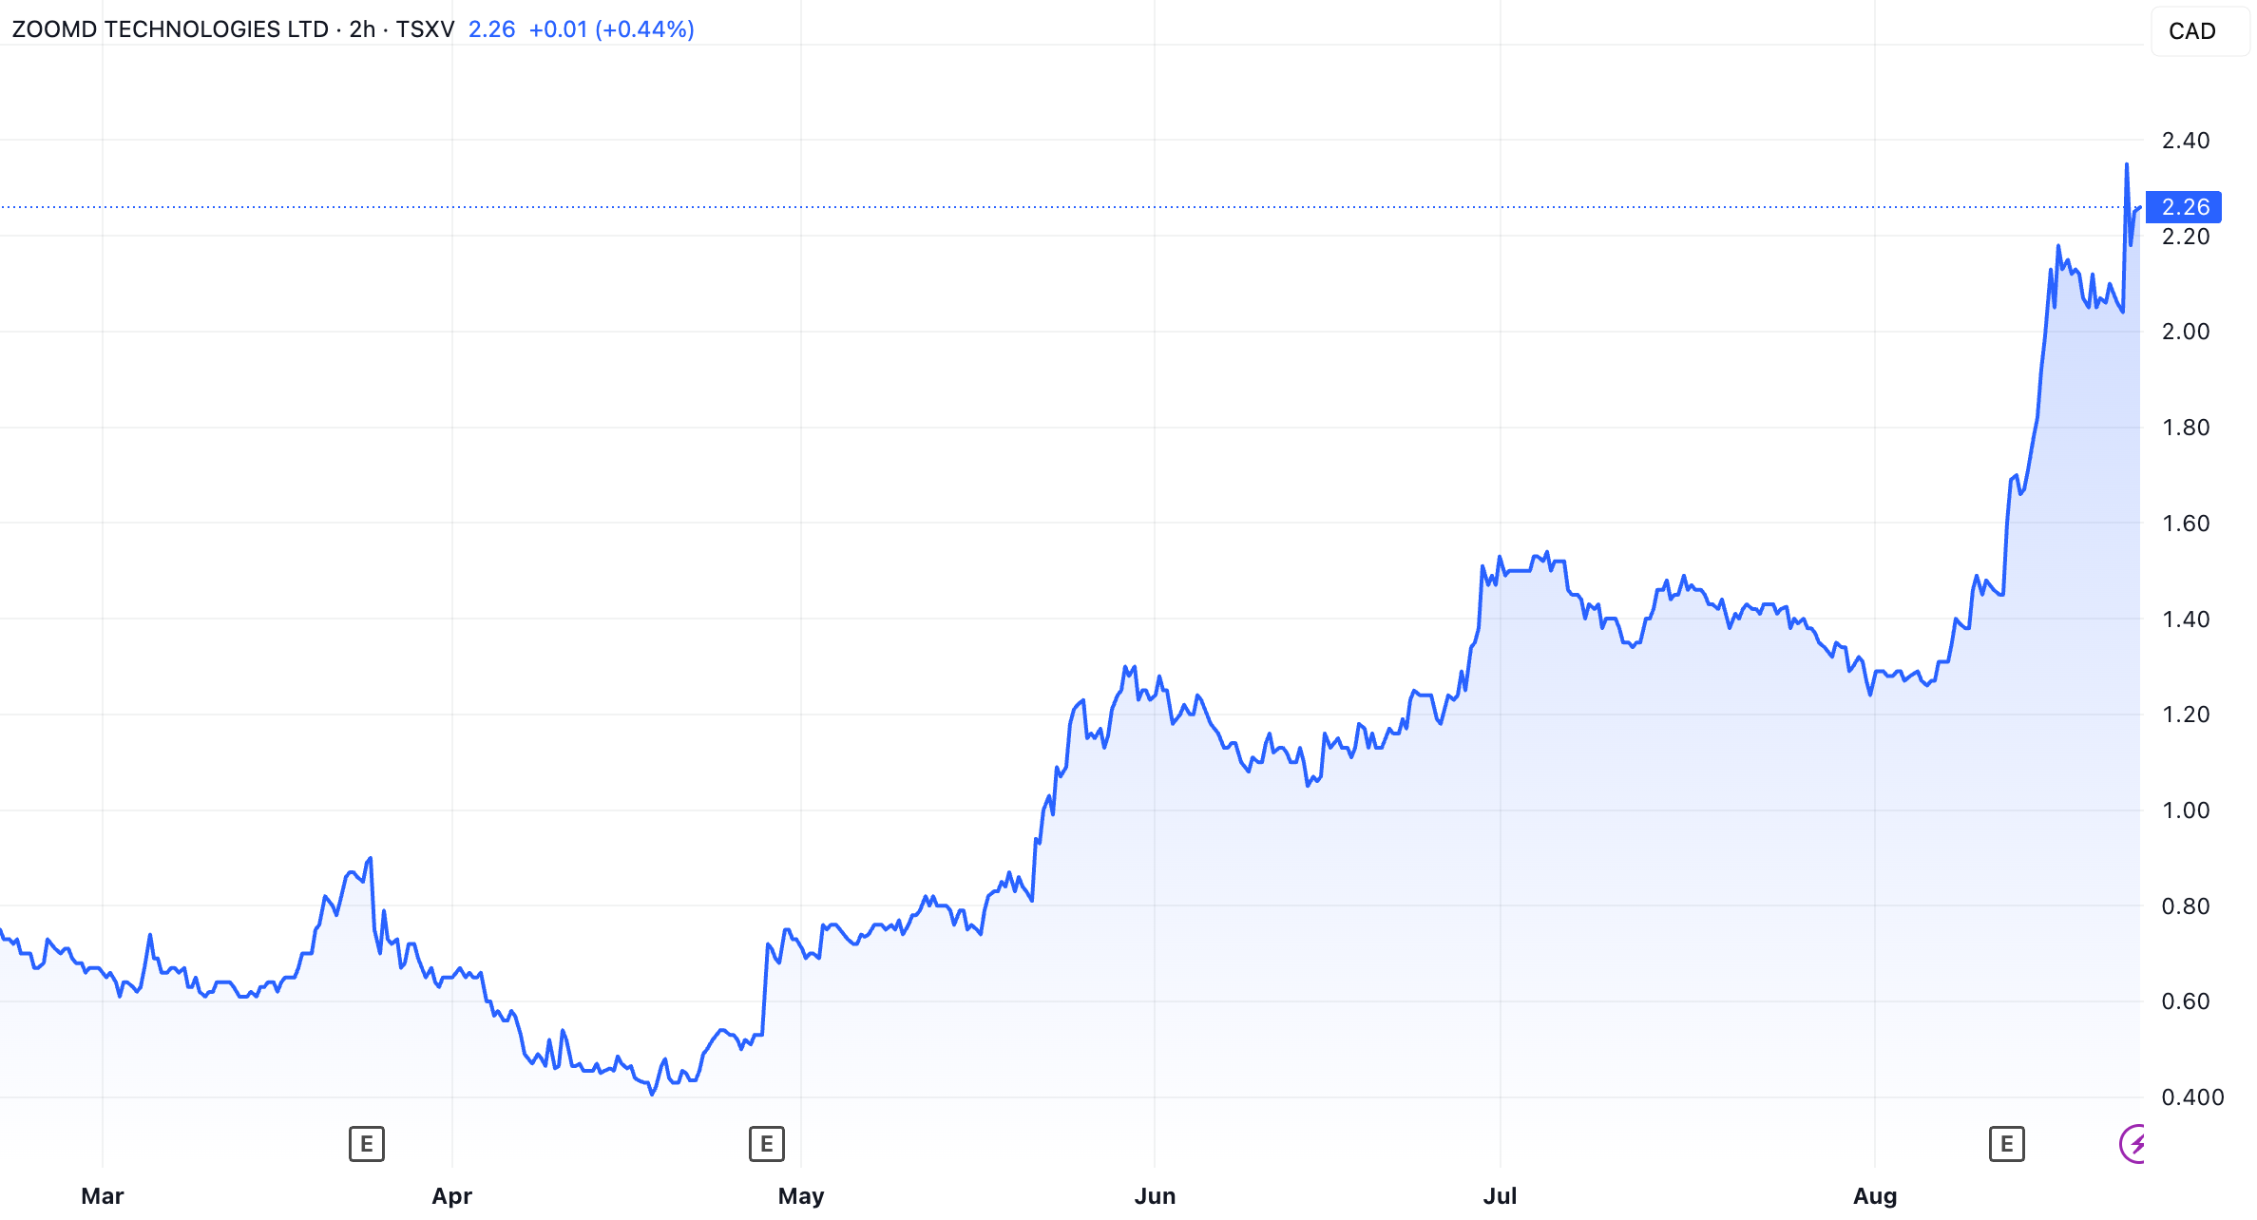The width and height of the screenshot is (2257, 1220).
Task: Click the current price label 2.26
Action: tap(2185, 207)
